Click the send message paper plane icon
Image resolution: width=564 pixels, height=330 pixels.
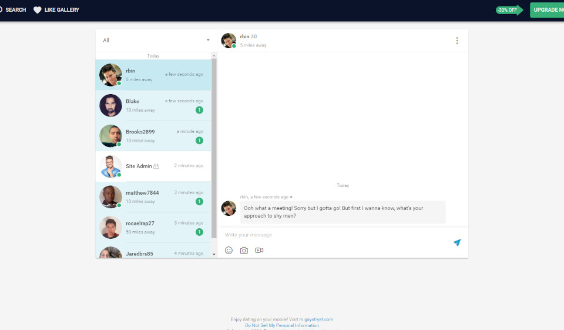point(456,242)
